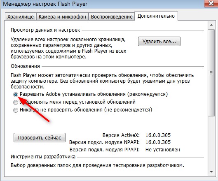The height and width of the screenshot is (181, 218).
Task: Click the scrollbar track below the thumb
Action: [211, 142]
